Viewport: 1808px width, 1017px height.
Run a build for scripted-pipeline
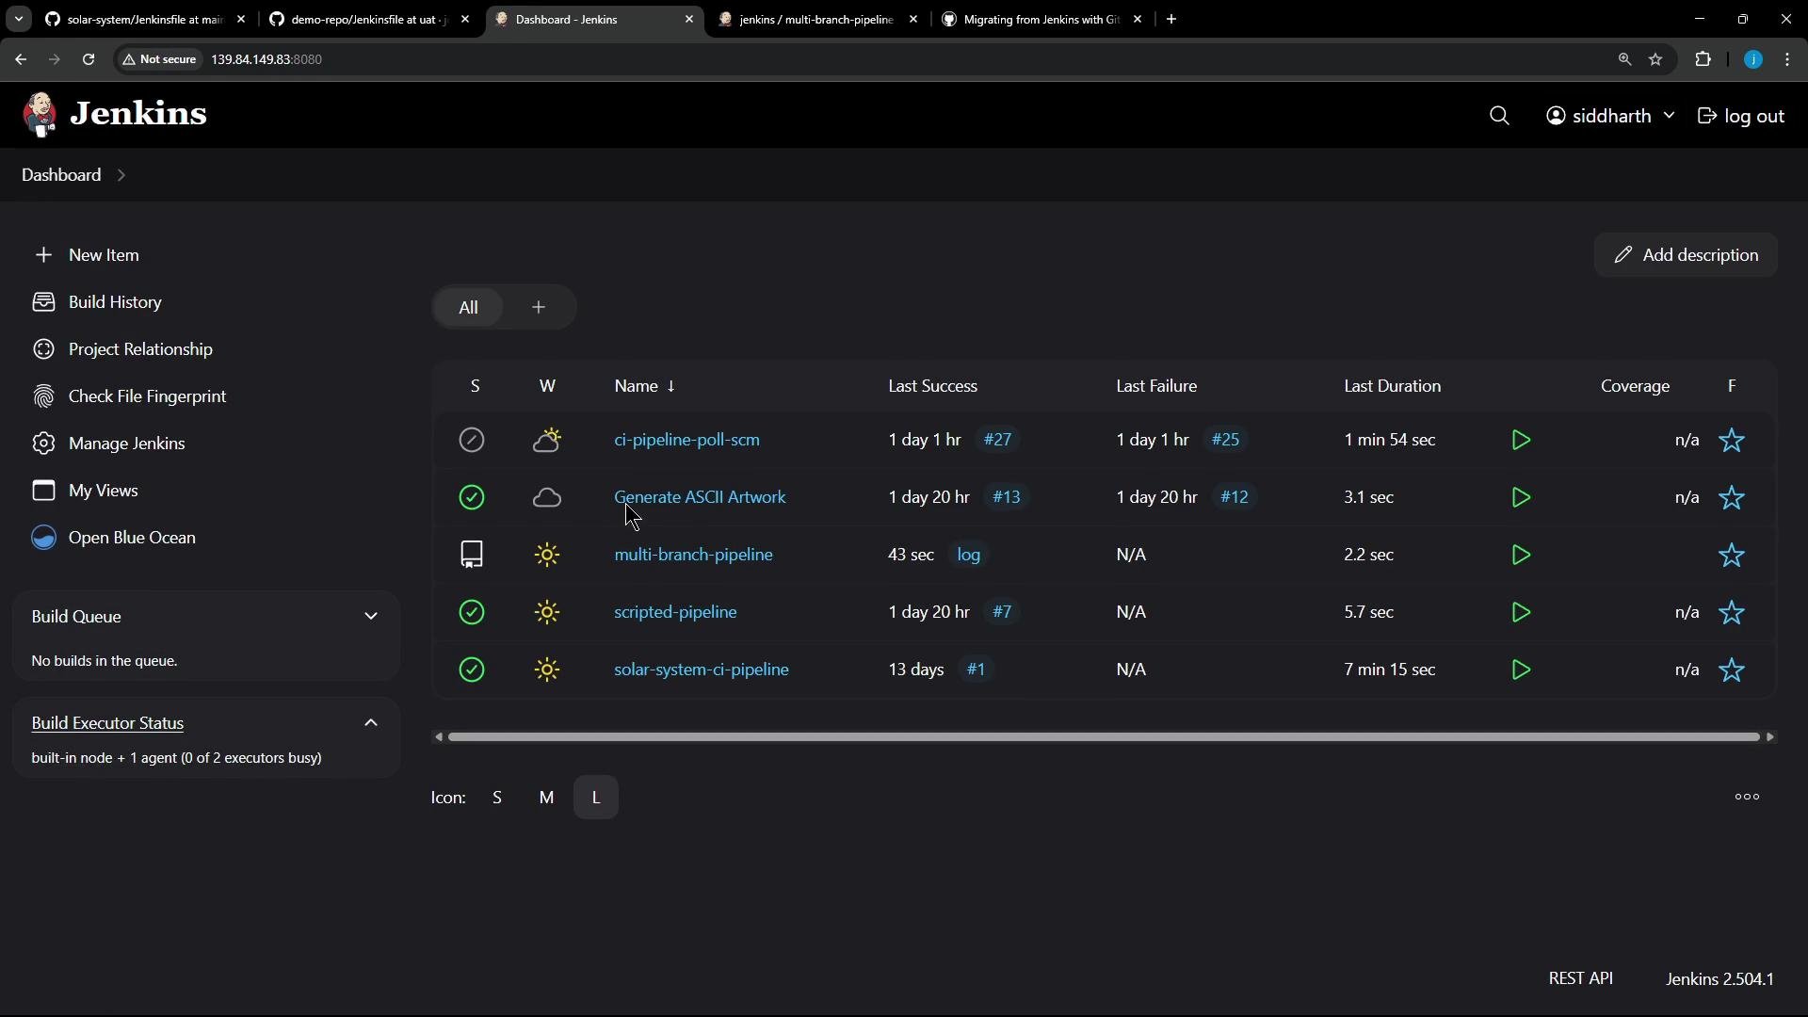coord(1521,612)
